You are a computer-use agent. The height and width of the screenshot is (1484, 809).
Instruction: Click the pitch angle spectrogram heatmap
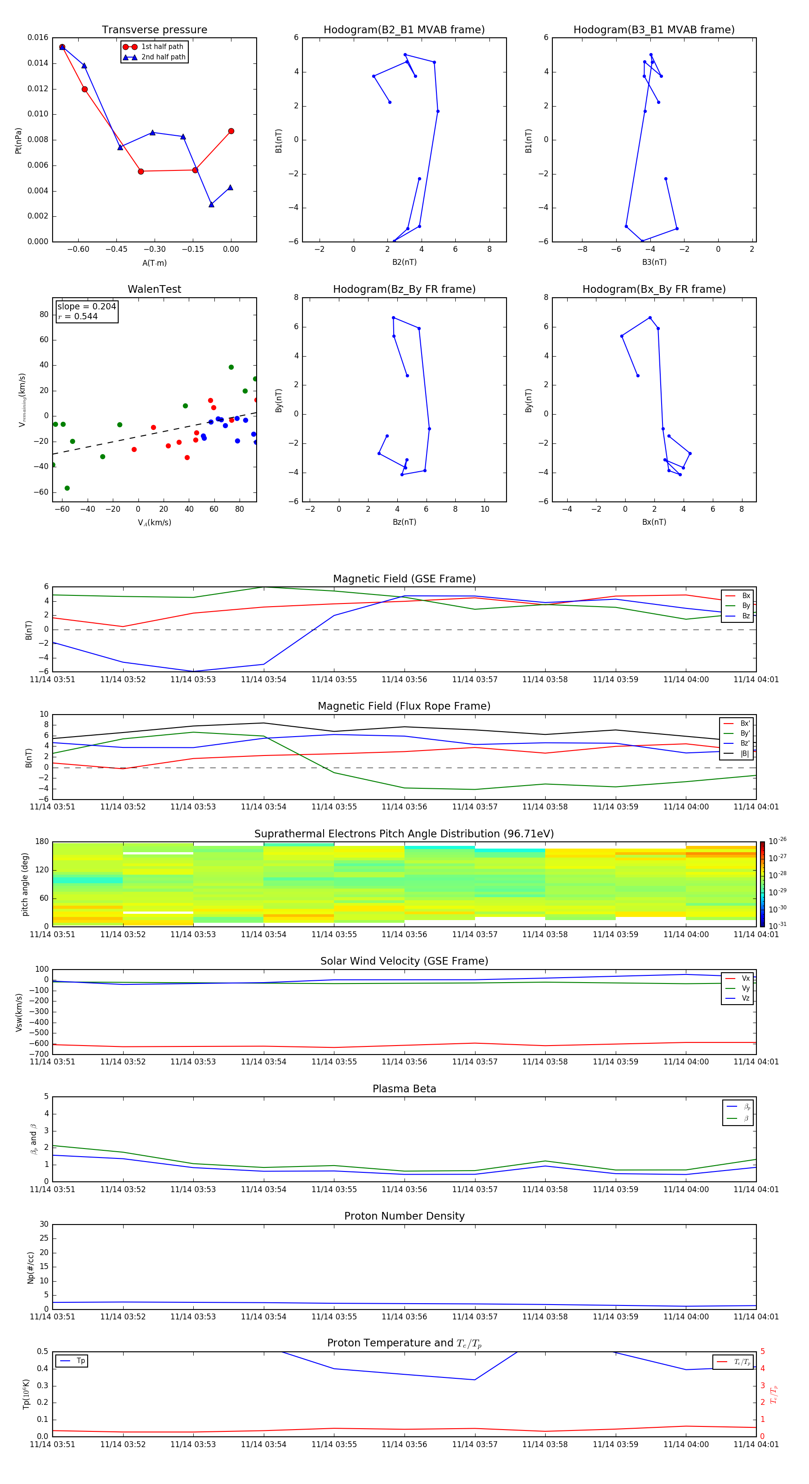404,884
